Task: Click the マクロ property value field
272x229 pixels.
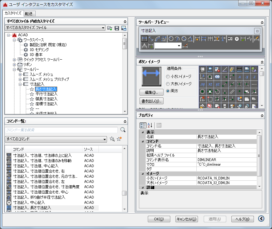Action: pyautogui.click(x=227, y=164)
